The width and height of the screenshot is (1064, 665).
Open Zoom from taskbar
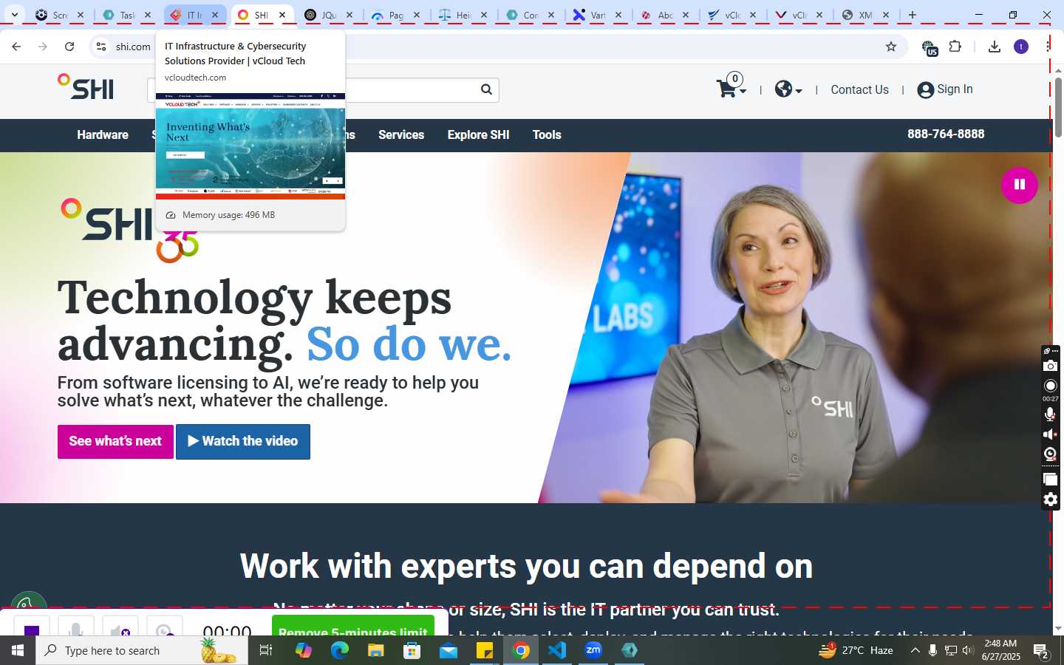593,650
